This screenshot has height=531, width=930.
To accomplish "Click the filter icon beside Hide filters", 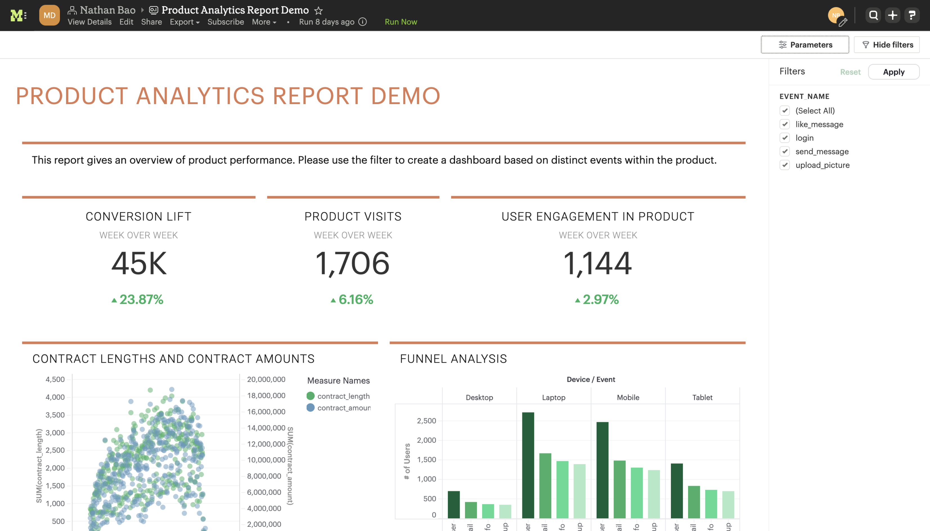I will click(866, 45).
